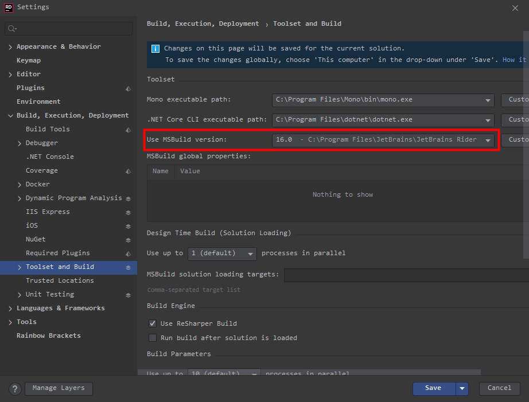Viewport: 529px width, 402px height.
Task: Open .NET Core CLI executable path dropdown
Action: pyautogui.click(x=488, y=120)
